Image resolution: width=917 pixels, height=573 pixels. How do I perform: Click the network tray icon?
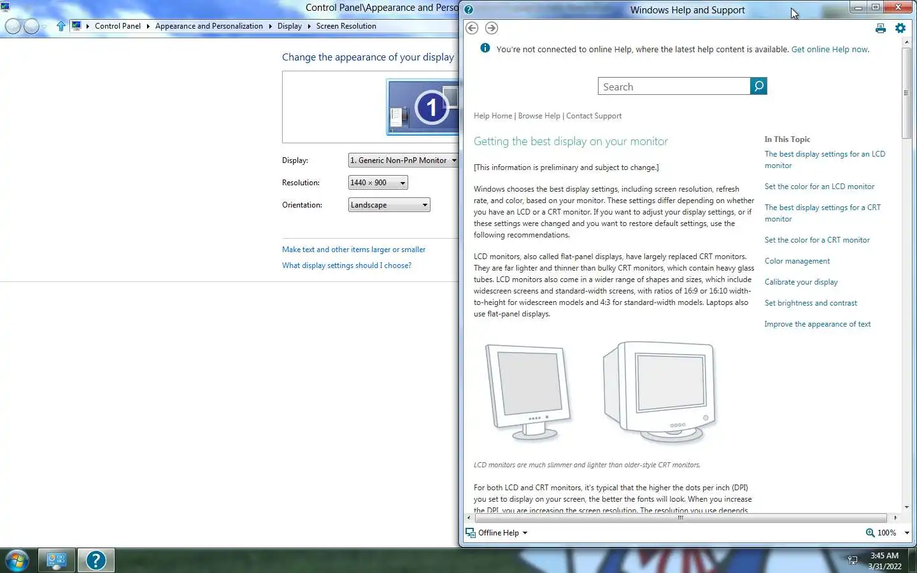coord(853,560)
